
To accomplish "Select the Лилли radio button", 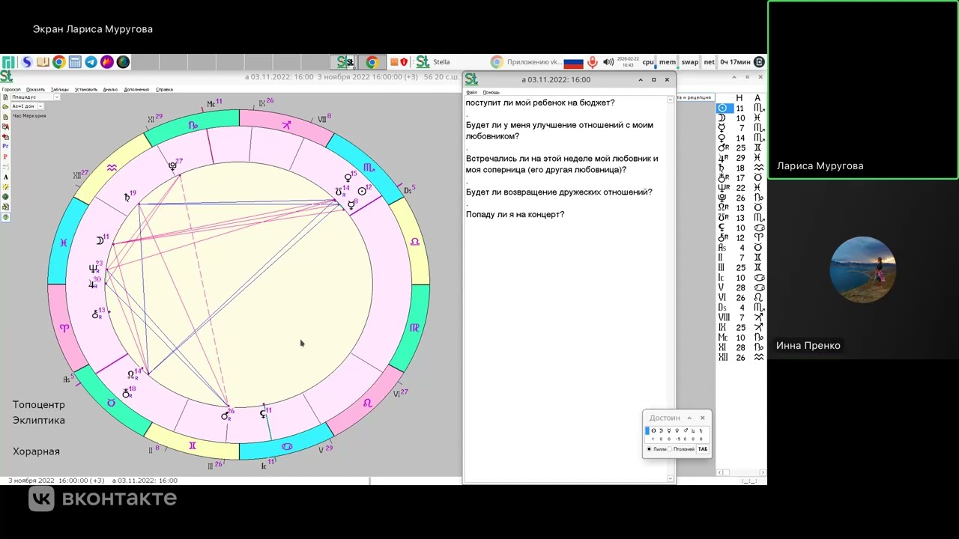I will coord(649,449).
